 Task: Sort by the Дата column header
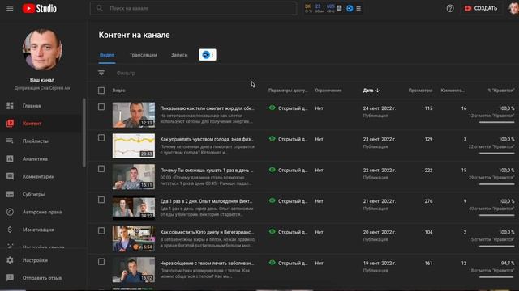[371, 91]
